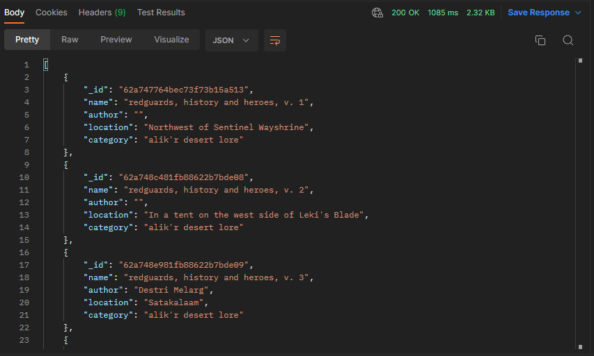Open the Test Results tab
594x356 pixels.
click(x=161, y=13)
